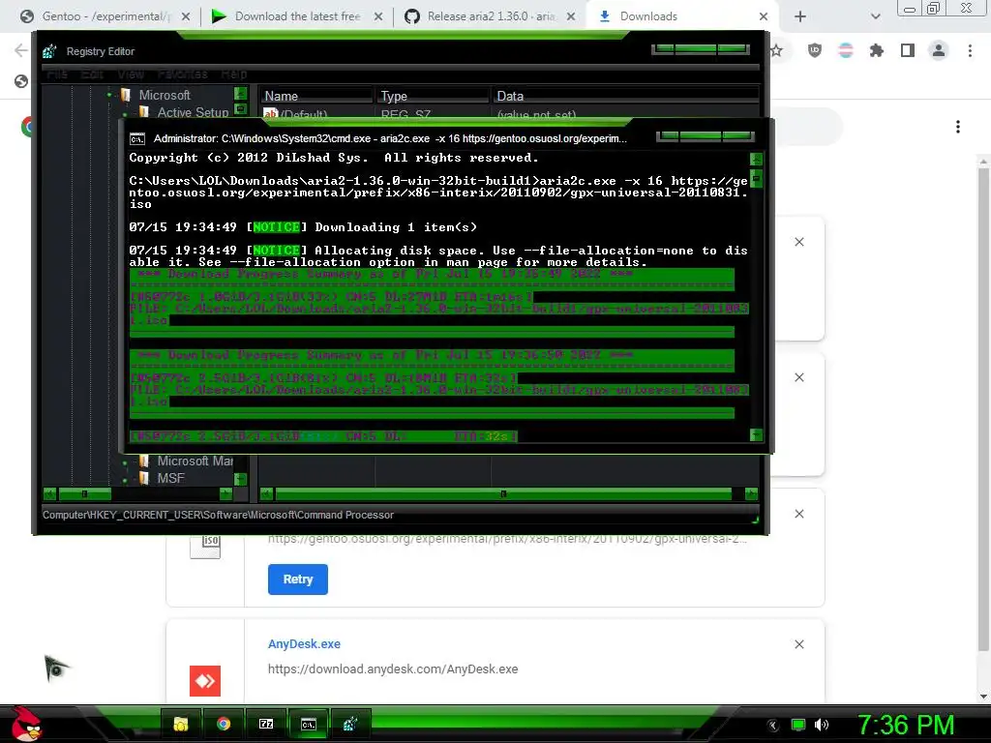Screen dimensions: 991x743
Task: Click the AnyDesk download URL
Action: 393,669
